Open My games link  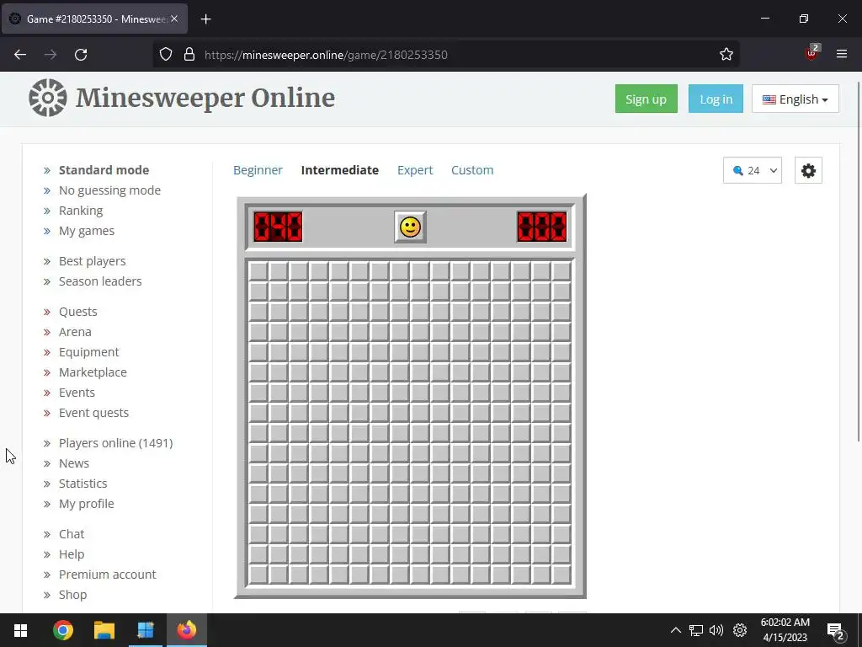coord(87,231)
